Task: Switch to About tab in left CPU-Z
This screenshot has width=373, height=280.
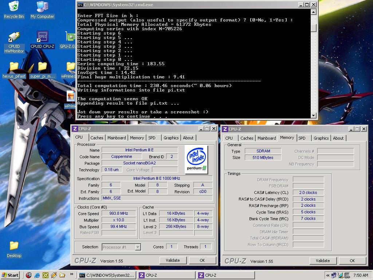Action: [188, 138]
